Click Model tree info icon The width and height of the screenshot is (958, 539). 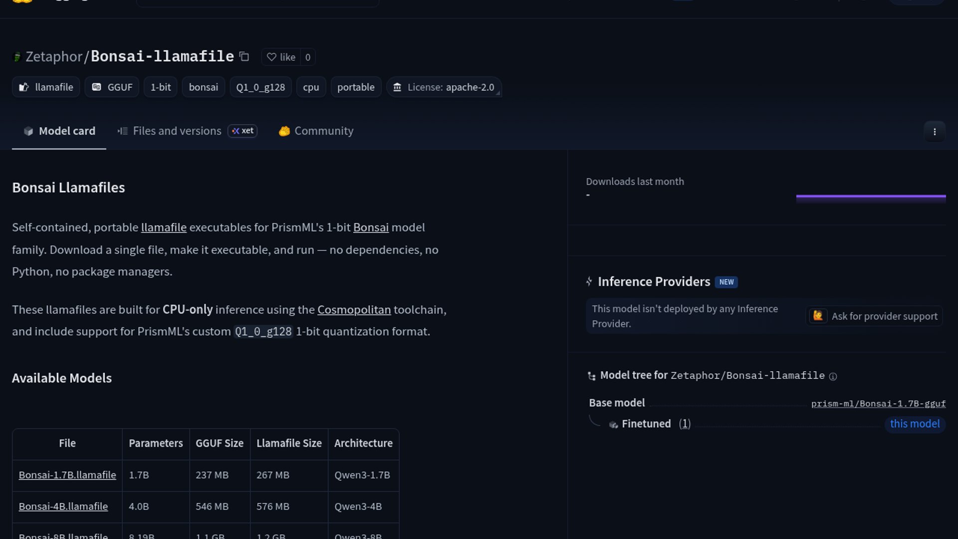tap(833, 377)
